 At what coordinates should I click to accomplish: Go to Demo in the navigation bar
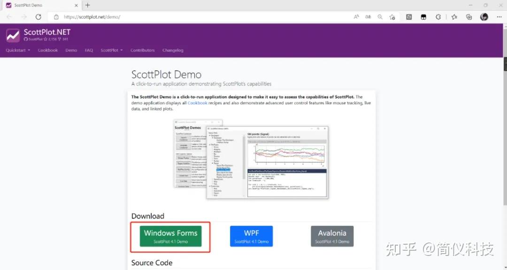pos(71,50)
